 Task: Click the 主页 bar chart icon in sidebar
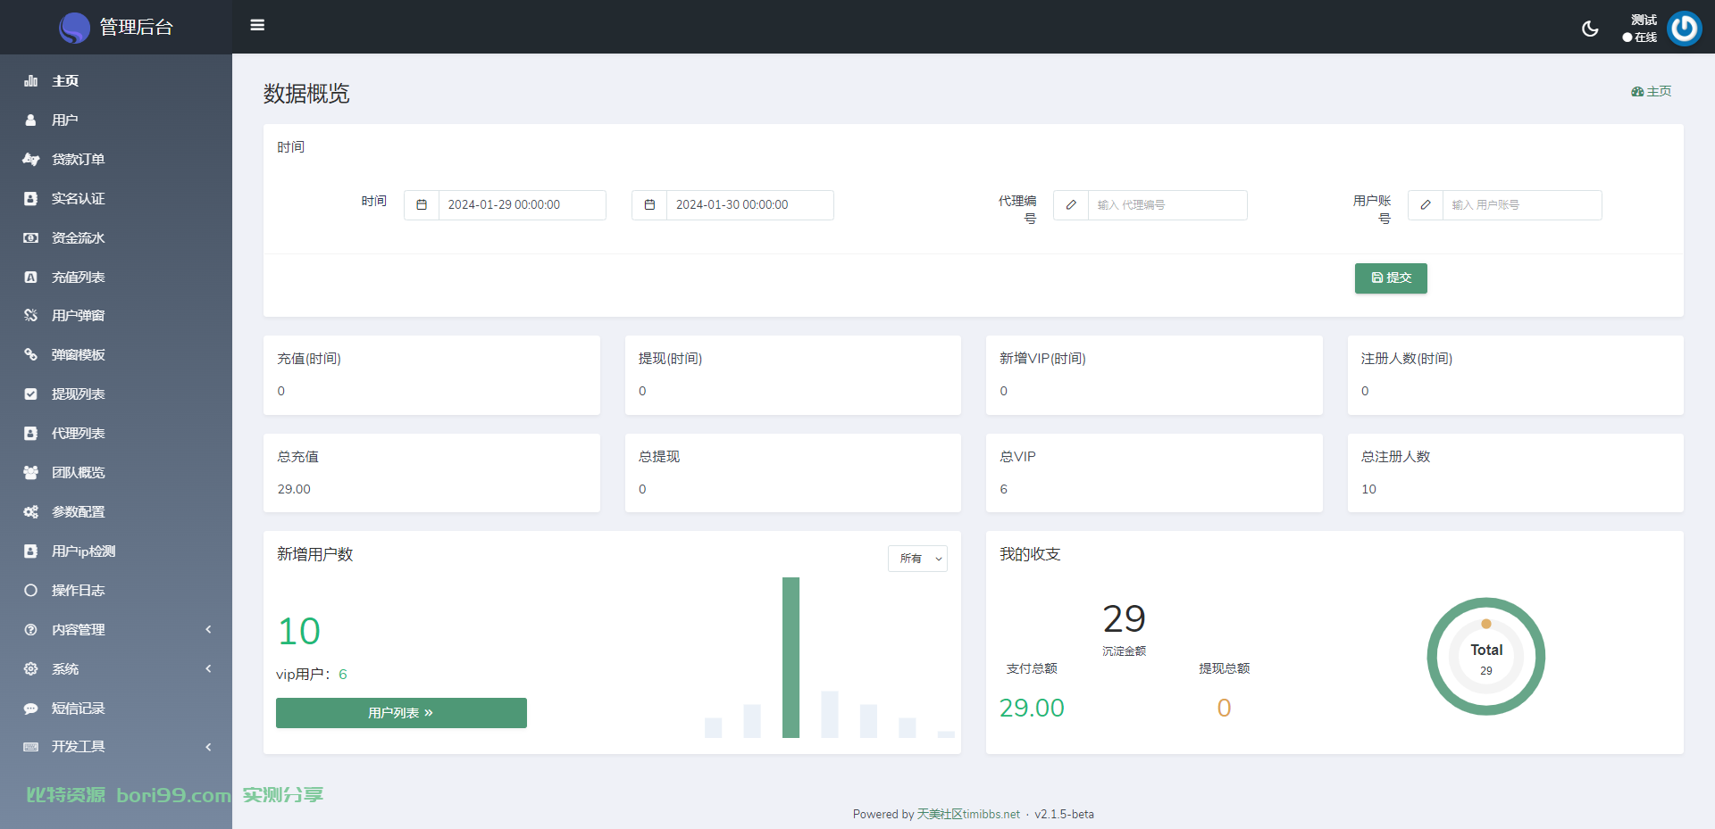(x=30, y=81)
